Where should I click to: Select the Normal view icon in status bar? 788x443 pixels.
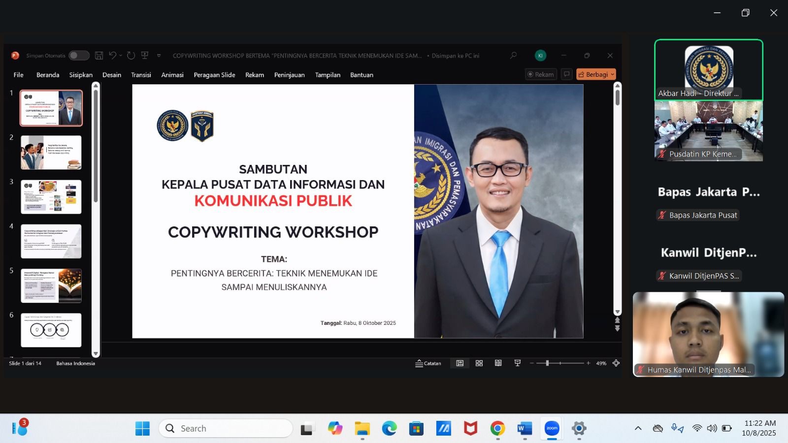460,363
